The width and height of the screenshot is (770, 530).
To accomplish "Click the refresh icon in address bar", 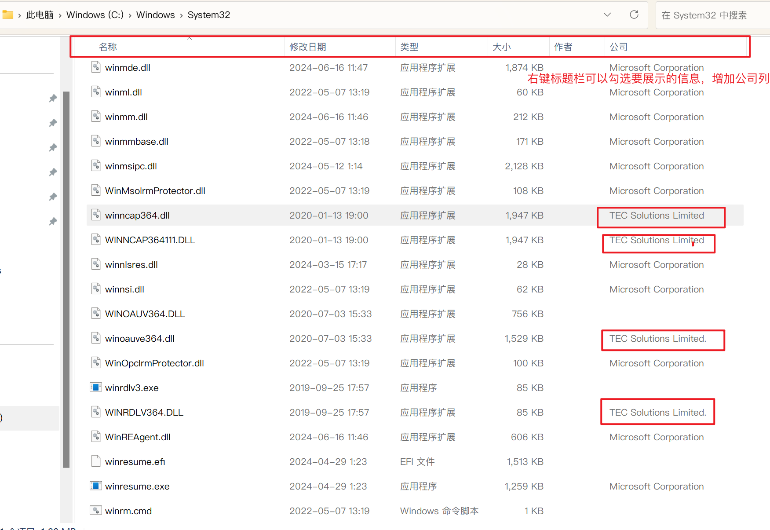I will click(x=634, y=15).
